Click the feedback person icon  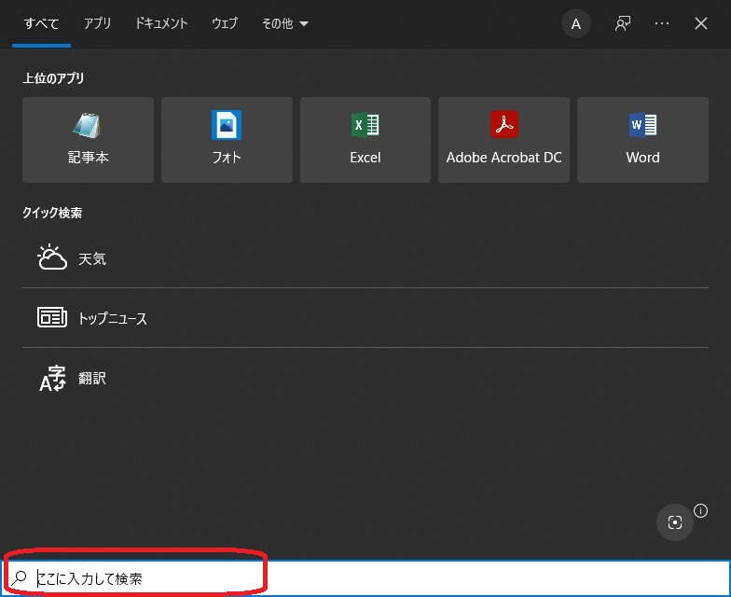click(623, 23)
